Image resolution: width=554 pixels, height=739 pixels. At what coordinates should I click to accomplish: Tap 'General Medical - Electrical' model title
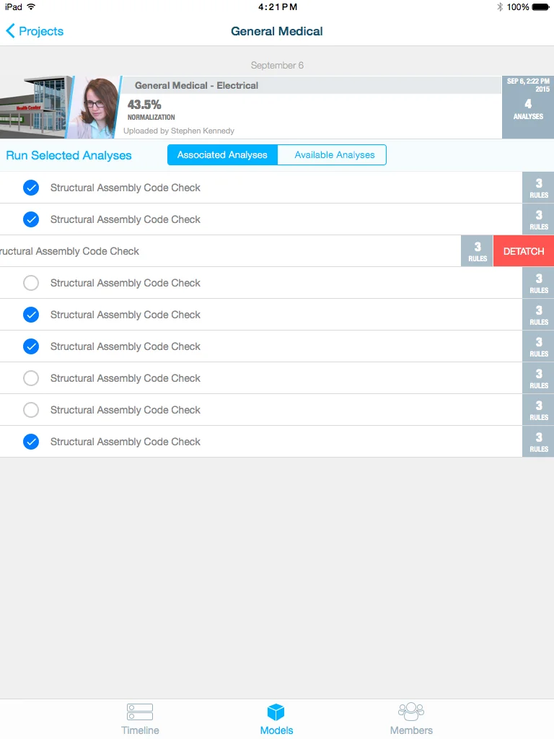[x=196, y=85]
